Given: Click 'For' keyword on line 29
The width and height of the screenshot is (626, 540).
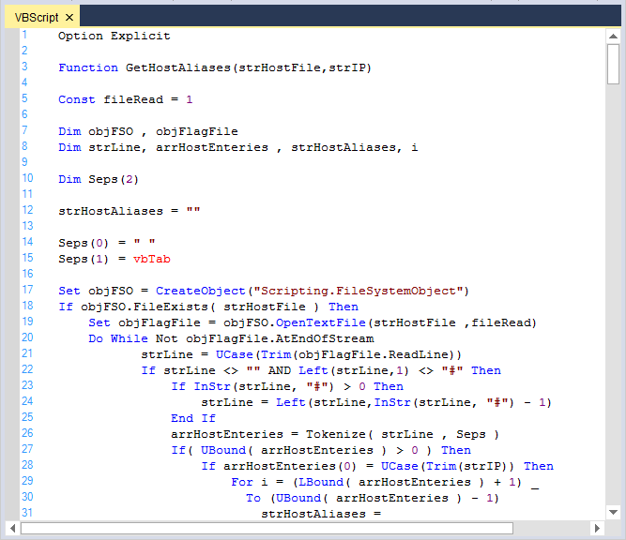Looking at the screenshot, I should point(242,483).
